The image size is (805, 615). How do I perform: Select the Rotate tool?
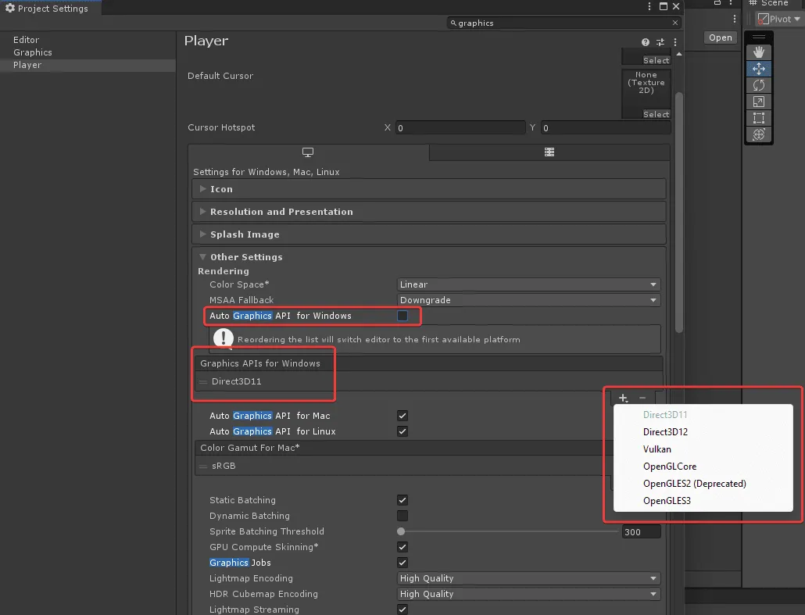click(x=758, y=85)
